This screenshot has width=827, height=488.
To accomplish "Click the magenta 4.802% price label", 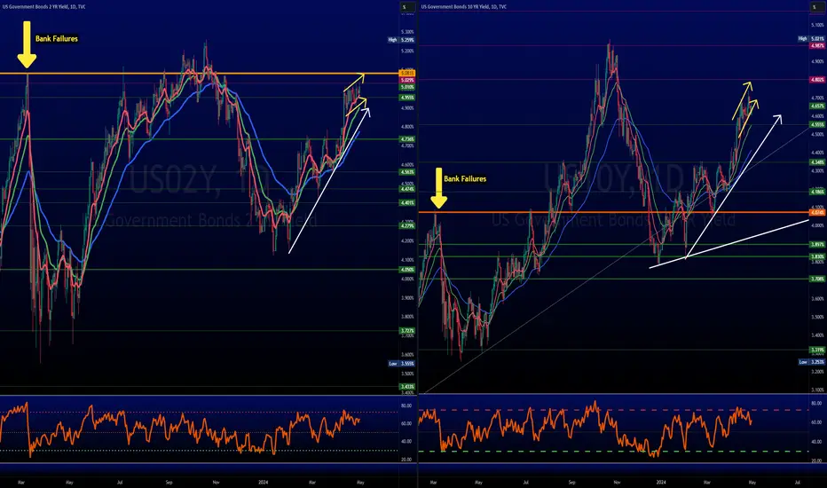I will 817,80.
